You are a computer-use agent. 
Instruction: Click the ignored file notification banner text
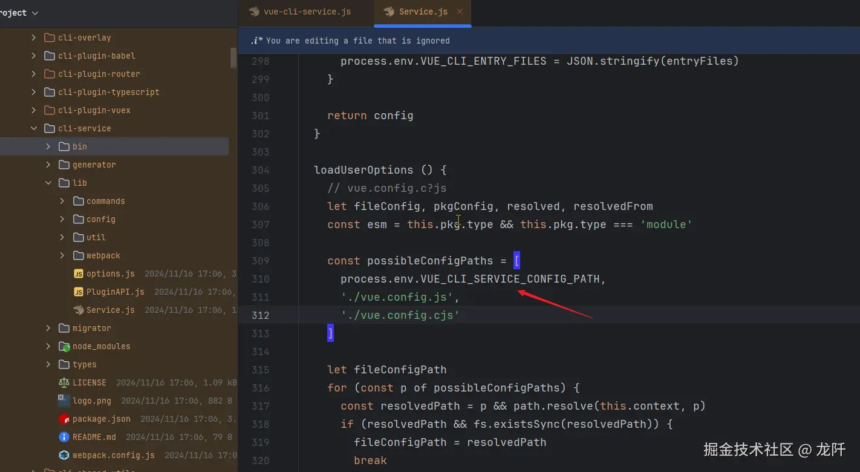pos(358,41)
